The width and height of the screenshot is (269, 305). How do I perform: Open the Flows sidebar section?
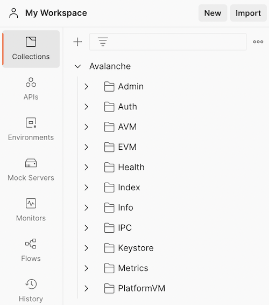pyautogui.click(x=31, y=250)
